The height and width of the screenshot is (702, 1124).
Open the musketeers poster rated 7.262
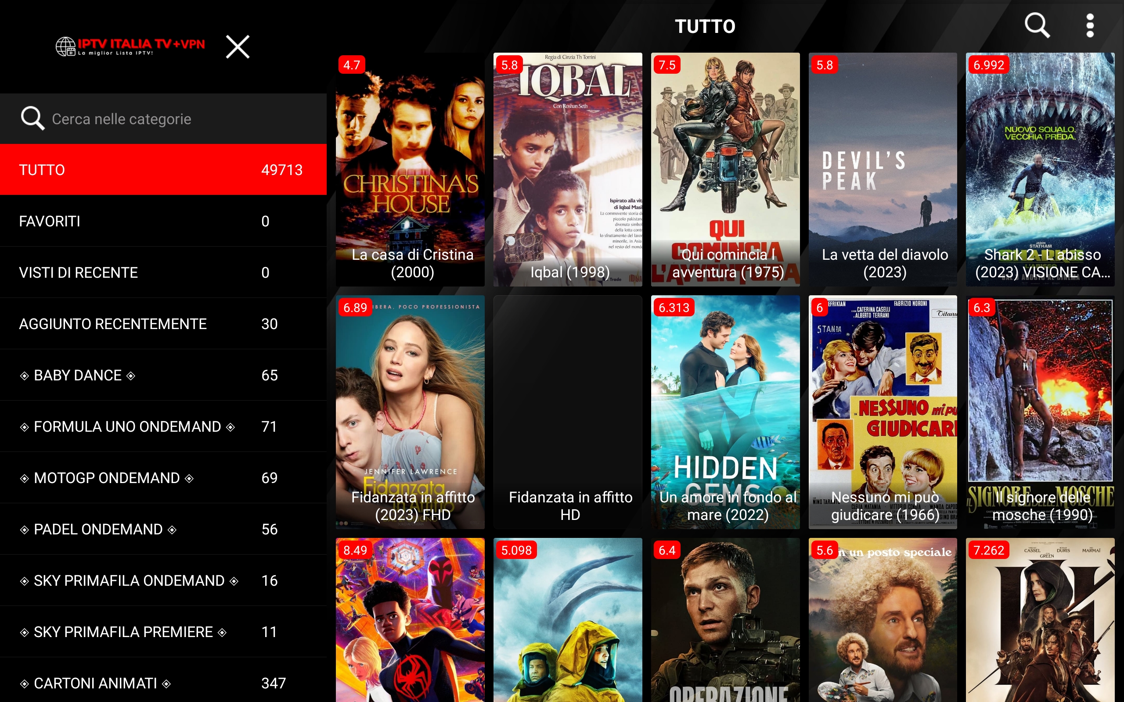point(1041,620)
